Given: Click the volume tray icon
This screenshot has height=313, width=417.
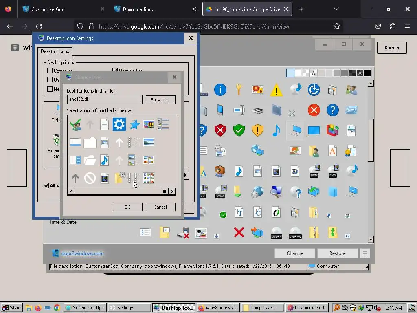Looking at the screenshot, I should coord(376,308).
